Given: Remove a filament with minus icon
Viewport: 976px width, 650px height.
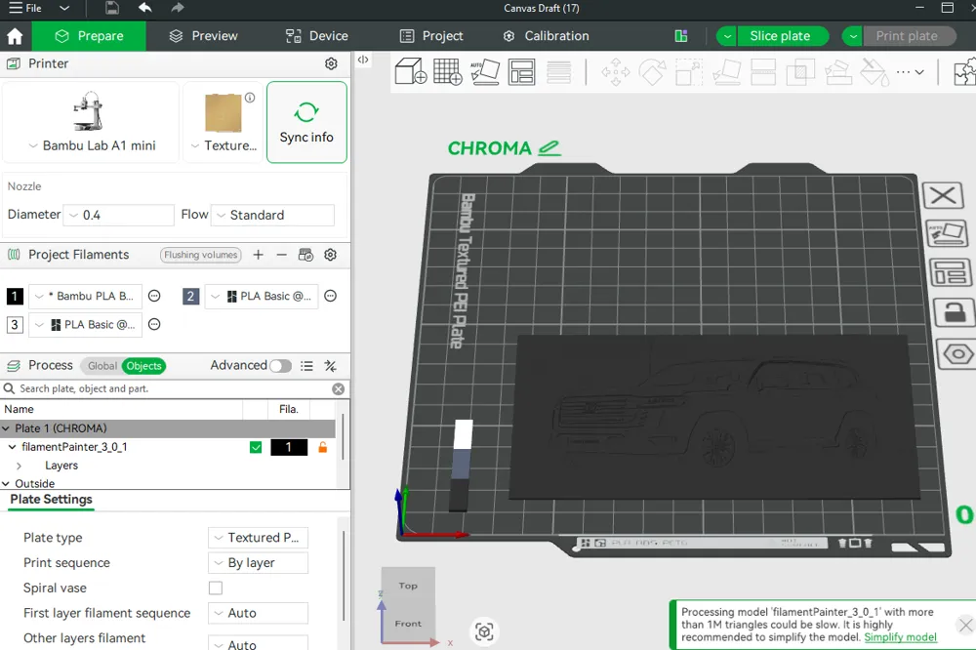Looking at the screenshot, I should [x=281, y=255].
